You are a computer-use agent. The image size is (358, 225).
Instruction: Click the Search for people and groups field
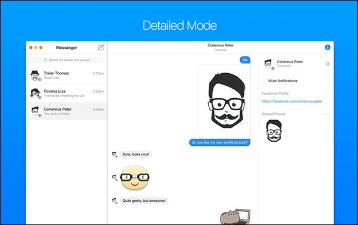pos(67,60)
